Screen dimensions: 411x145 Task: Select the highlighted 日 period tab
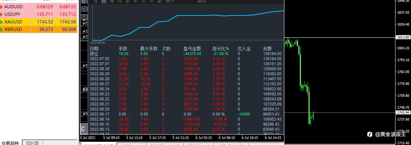point(104,1)
